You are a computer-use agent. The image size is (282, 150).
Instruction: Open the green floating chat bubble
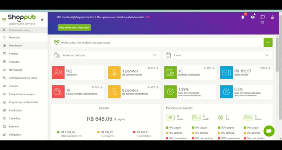(269, 131)
